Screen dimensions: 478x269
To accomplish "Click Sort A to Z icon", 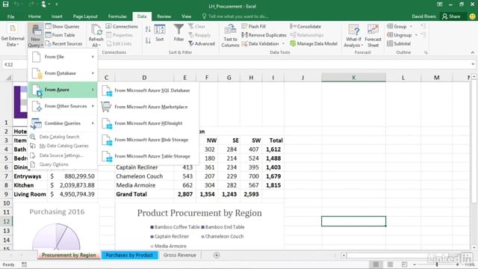I will pos(148,30).
